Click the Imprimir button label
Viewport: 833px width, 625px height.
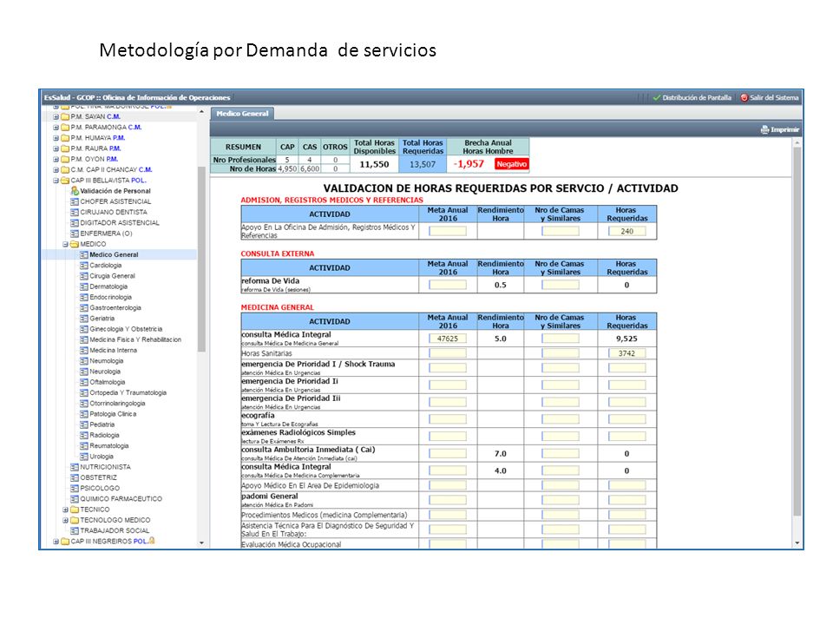pos(784,129)
